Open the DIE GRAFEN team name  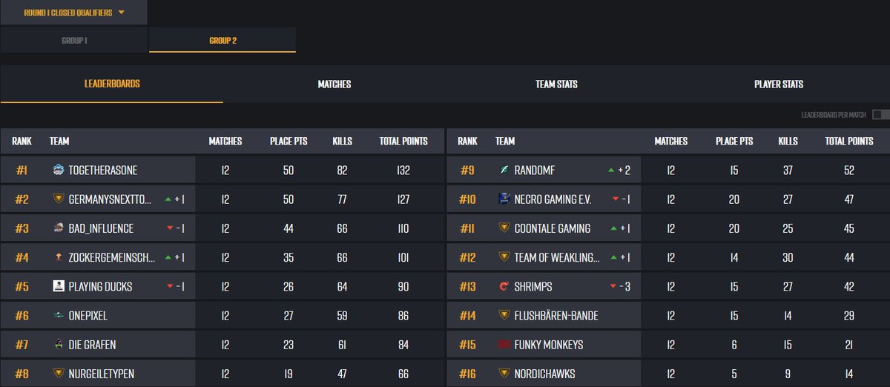(92, 344)
